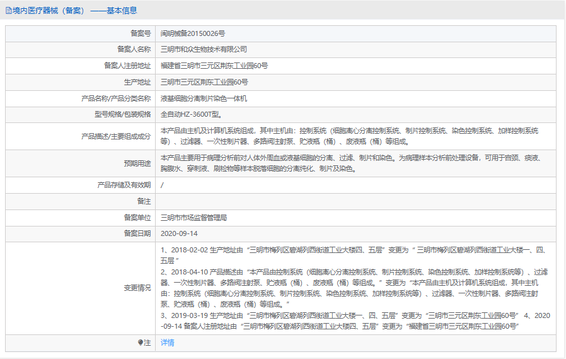The image size is (566, 359).
Task: Click the 备案人注册地址 label
Action: click(127, 66)
